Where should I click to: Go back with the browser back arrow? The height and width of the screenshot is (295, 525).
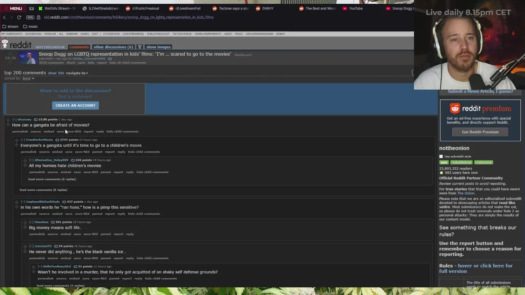pos(5,17)
